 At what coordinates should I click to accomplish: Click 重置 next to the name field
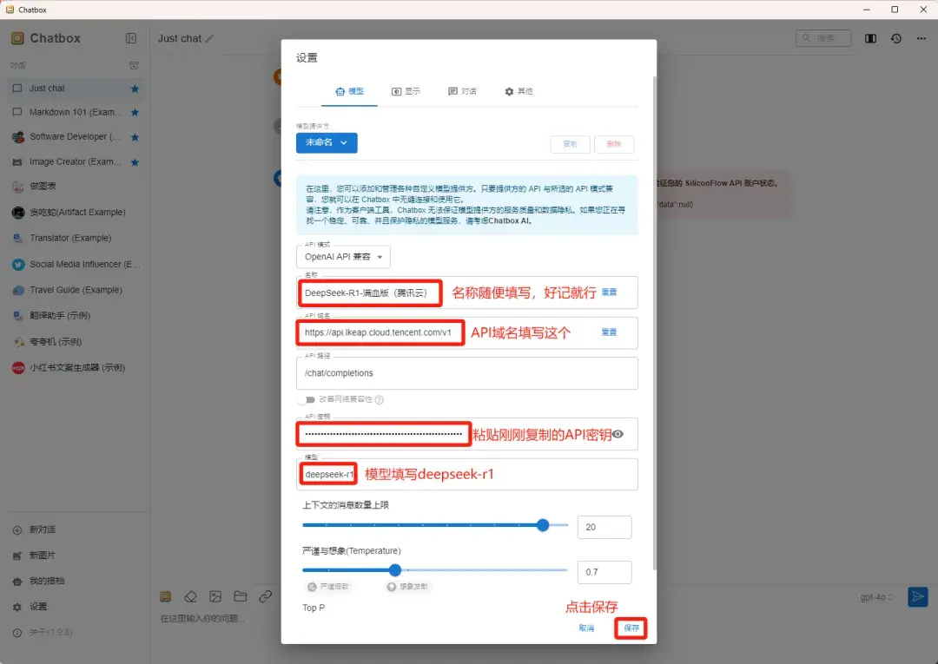coord(609,293)
